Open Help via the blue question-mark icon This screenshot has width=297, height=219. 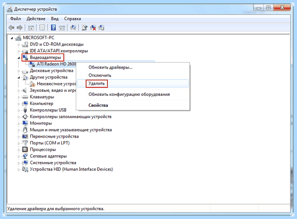[x=53, y=28]
